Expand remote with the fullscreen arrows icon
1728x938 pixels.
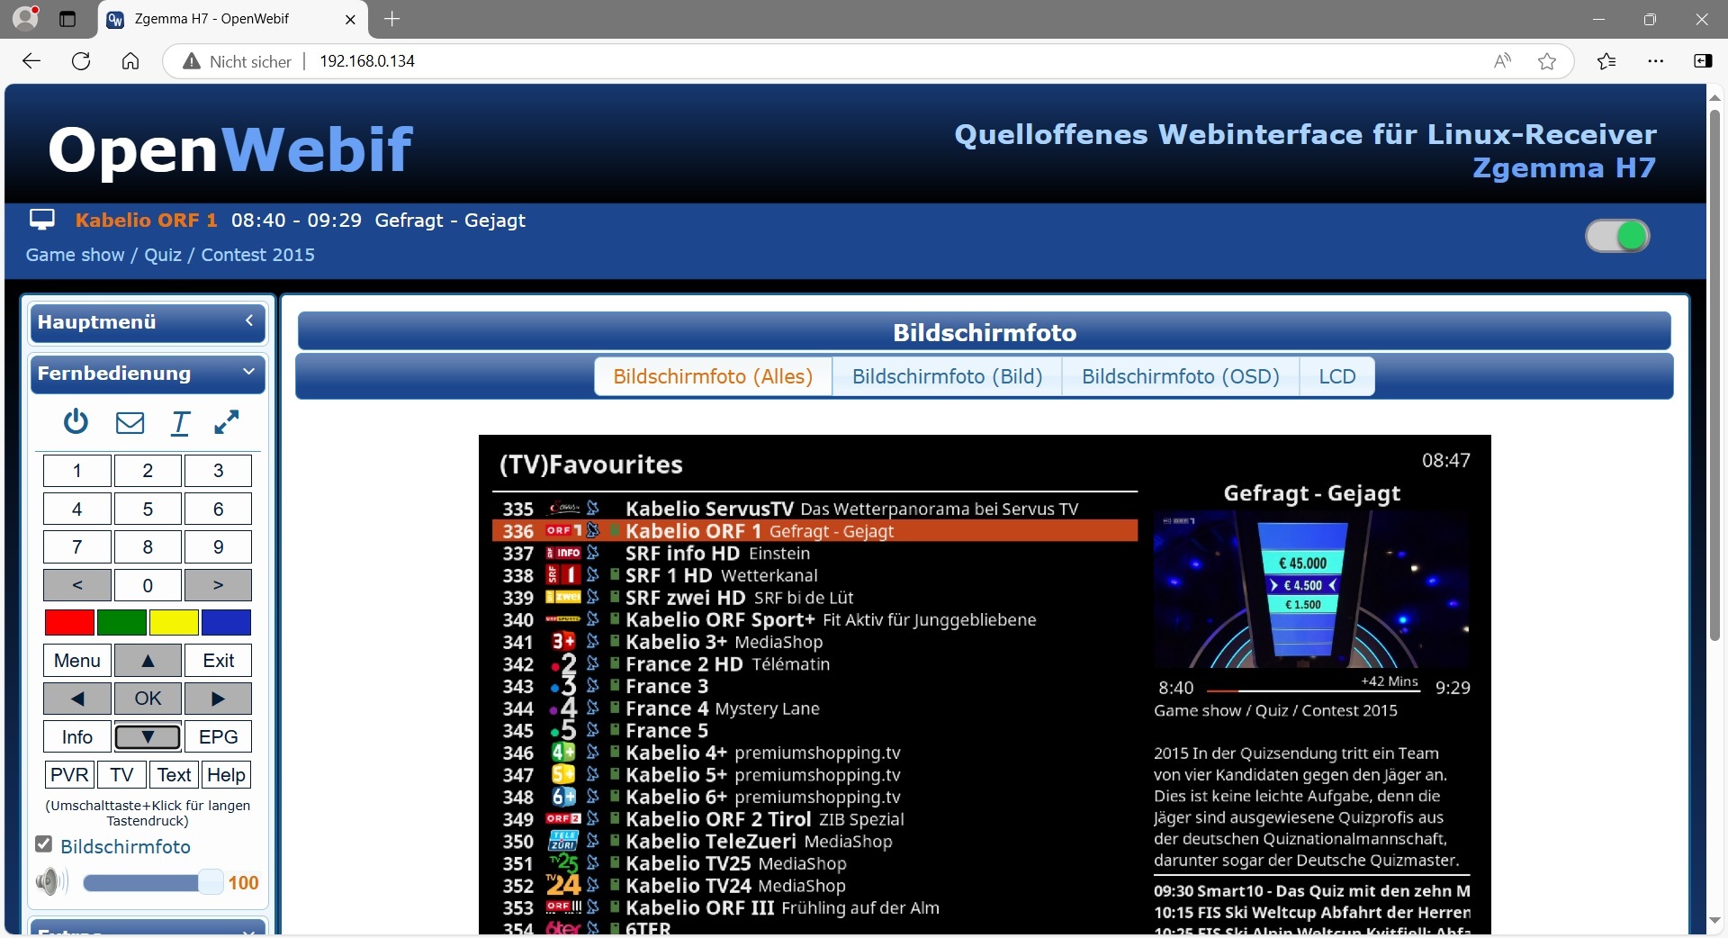[x=226, y=422]
